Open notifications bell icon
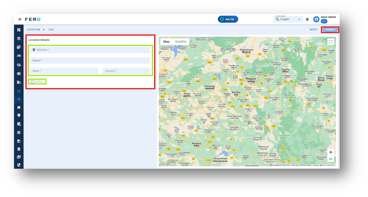This screenshot has height=197, width=368. (307, 19)
